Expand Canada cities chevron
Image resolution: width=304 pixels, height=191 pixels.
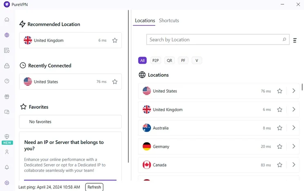[x=294, y=164]
